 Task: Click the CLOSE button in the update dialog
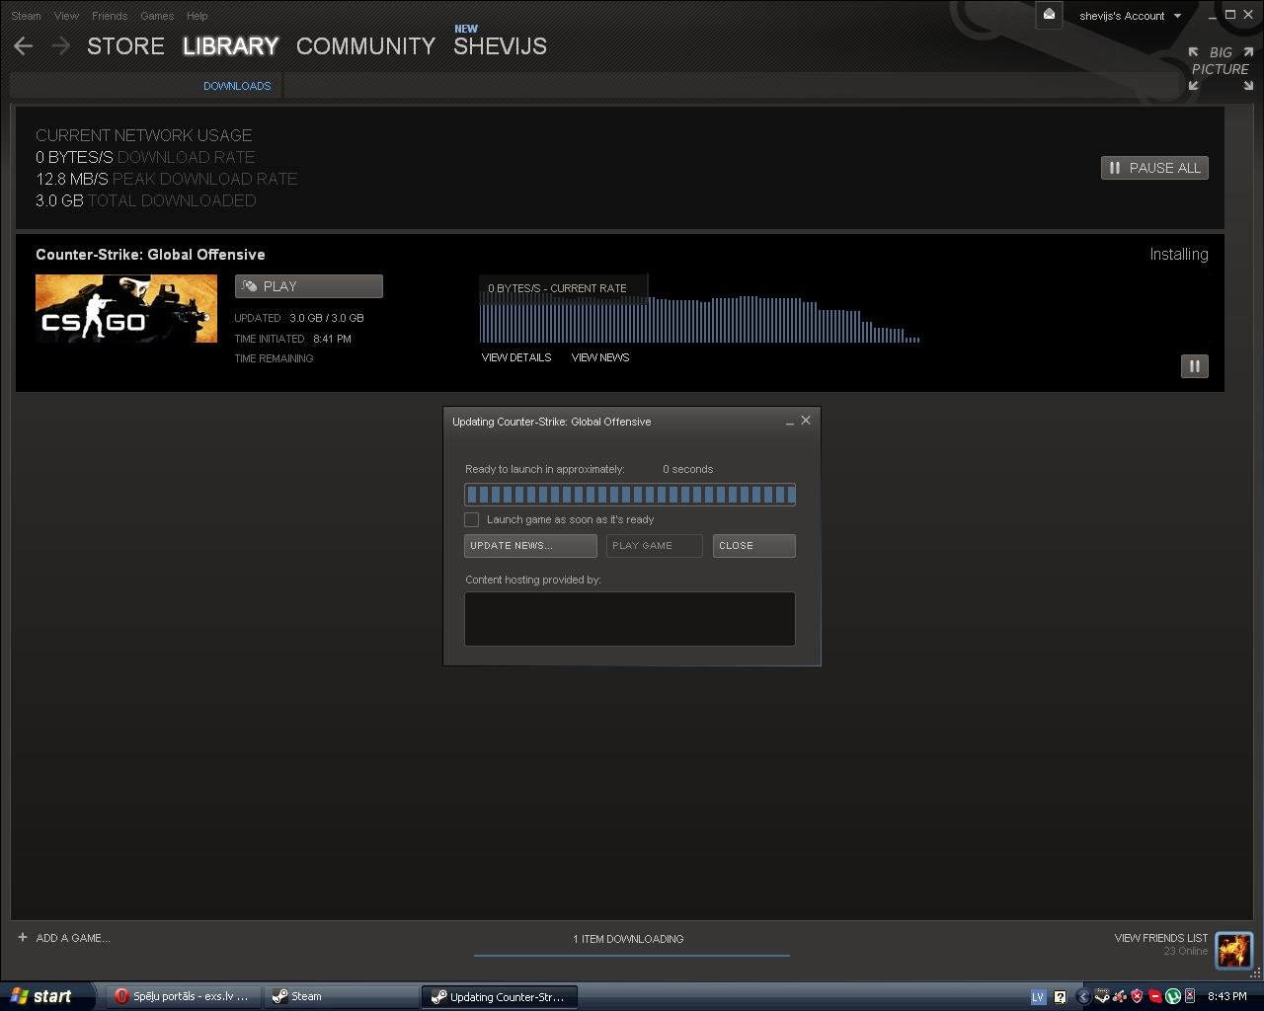tap(753, 546)
